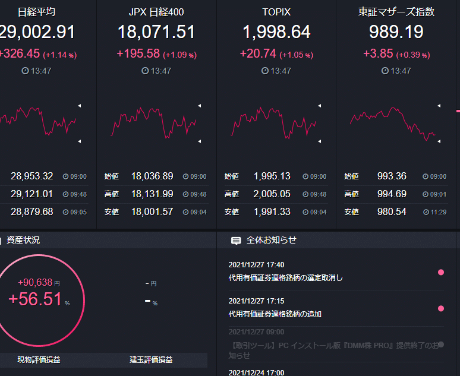Click the lower chart marker arrow on 東証マザーズ指数 chart
This screenshot has height=376, width=460.
point(439,141)
